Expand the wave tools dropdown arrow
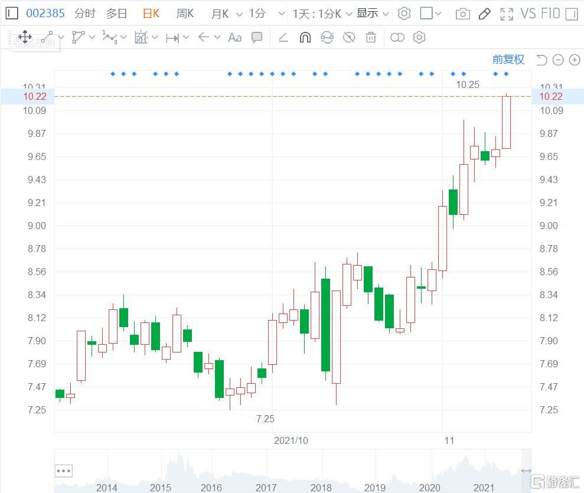584x493 pixels. point(123,37)
